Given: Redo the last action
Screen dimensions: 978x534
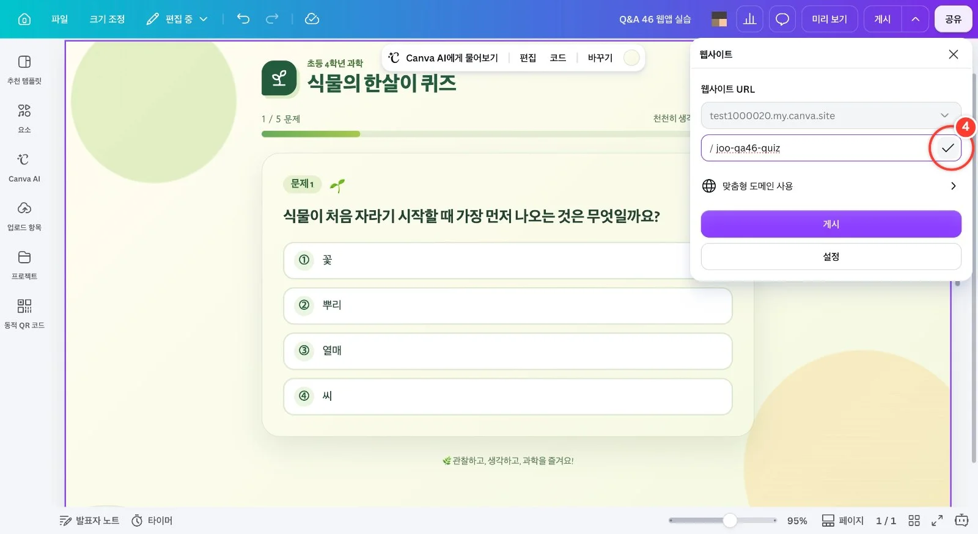Looking at the screenshot, I should tap(272, 19).
